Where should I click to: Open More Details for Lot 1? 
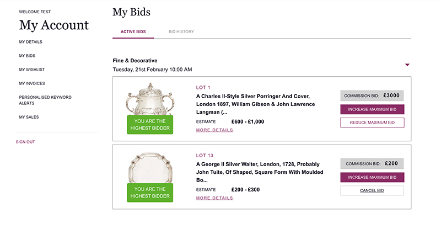[214, 130]
